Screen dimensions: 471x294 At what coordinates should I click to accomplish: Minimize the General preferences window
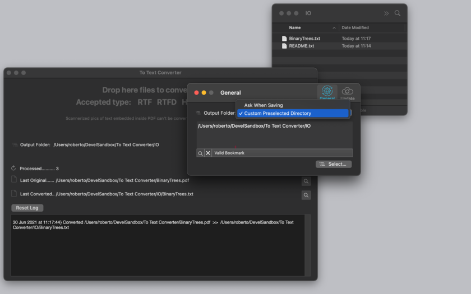coord(204,93)
